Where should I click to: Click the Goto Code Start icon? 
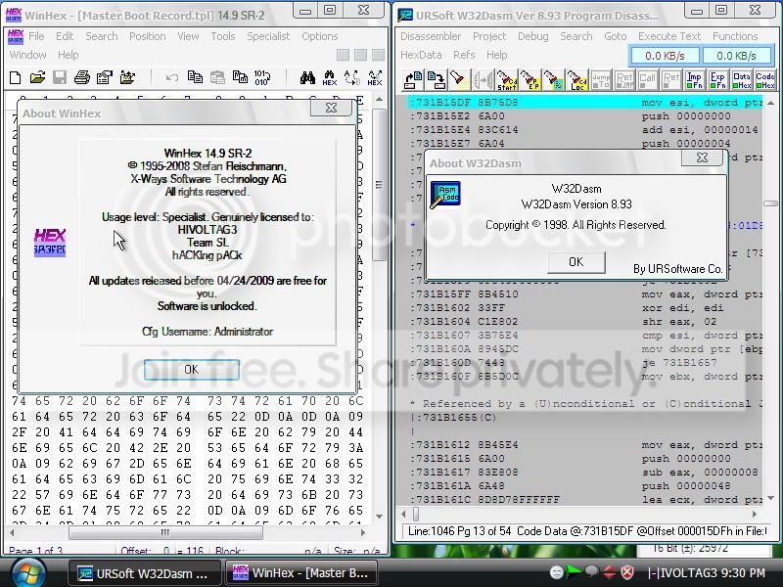506,80
